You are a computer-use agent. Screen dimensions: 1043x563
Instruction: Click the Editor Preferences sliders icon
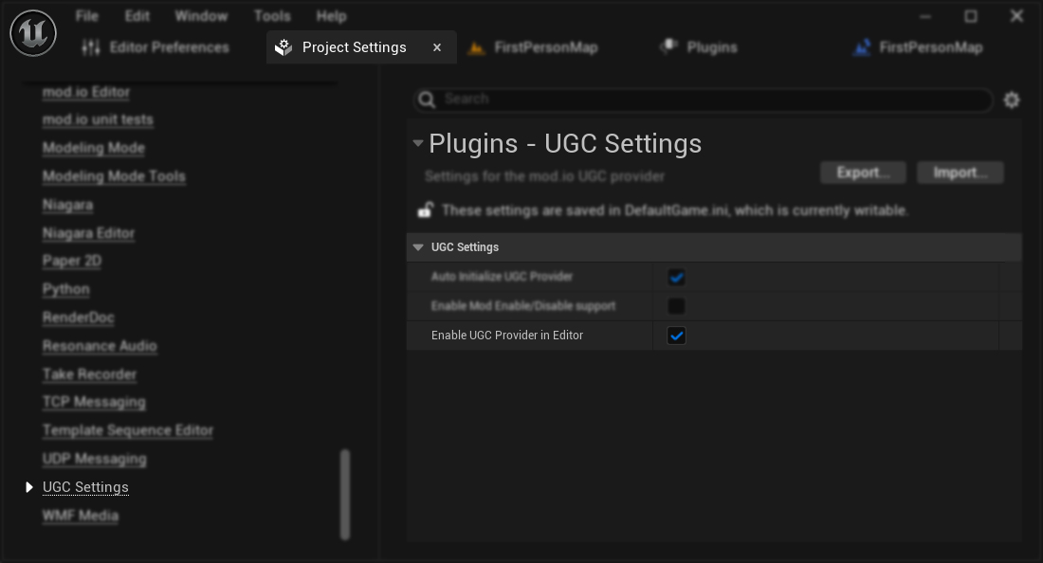pyautogui.click(x=91, y=47)
